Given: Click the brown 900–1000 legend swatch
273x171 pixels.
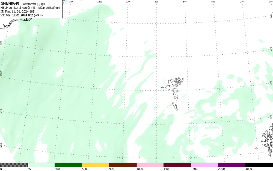Looking at the screenshot, I should [123, 165].
